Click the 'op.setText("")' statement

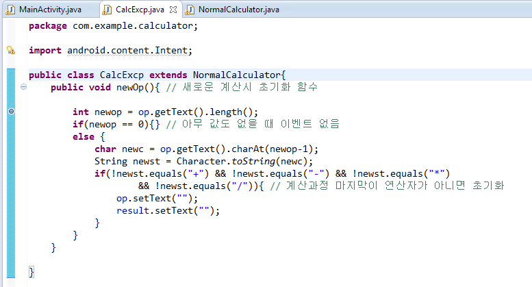(x=157, y=198)
